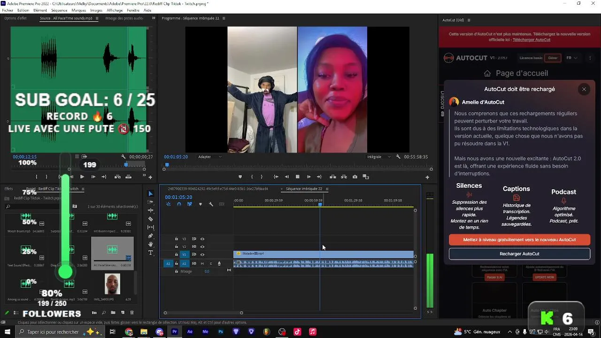Click the Extract button in Program monitor
This screenshot has width=601, height=338.
(x=344, y=177)
